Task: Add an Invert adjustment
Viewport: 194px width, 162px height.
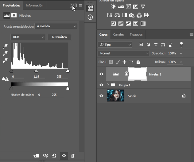Action: pyautogui.click(x=114, y=24)
